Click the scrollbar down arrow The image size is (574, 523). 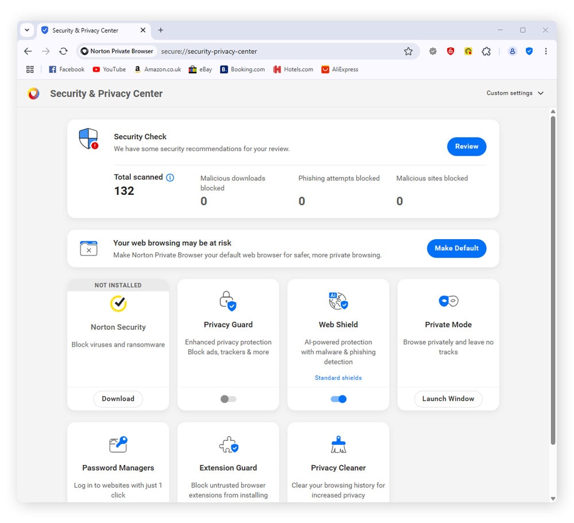pos(553,498)
